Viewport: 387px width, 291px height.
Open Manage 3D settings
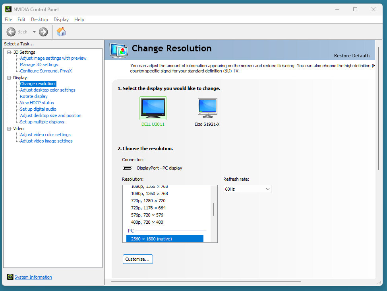[39, 64]
